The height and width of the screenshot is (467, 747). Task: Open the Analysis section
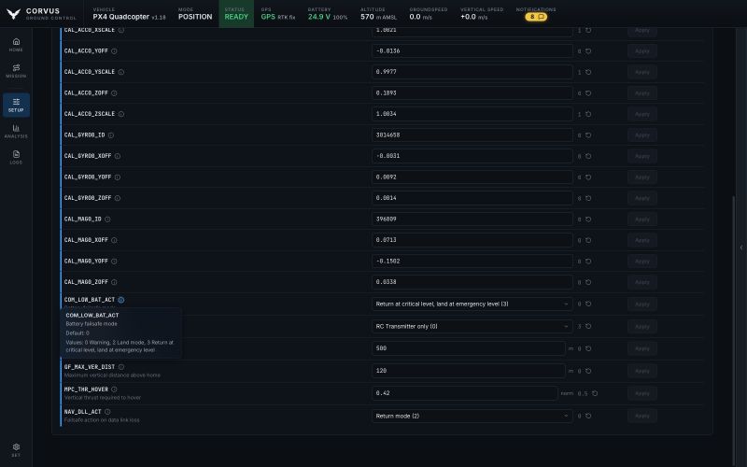coord(16,132)
